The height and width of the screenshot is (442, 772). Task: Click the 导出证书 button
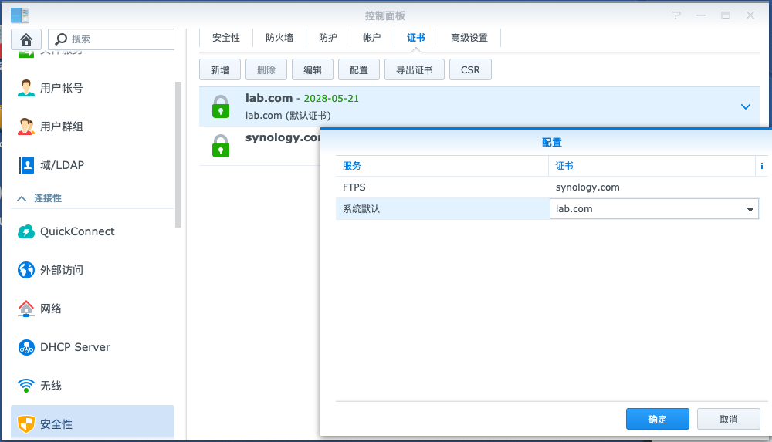[x=415, y=70]
